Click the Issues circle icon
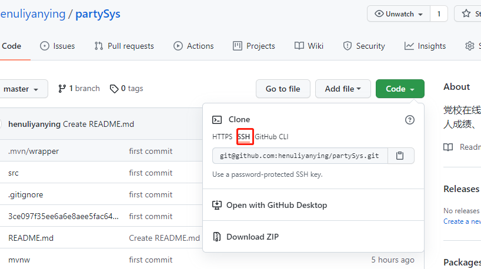Image resolution: width=481 pixels, height=269 pixels. coord(45,46)
